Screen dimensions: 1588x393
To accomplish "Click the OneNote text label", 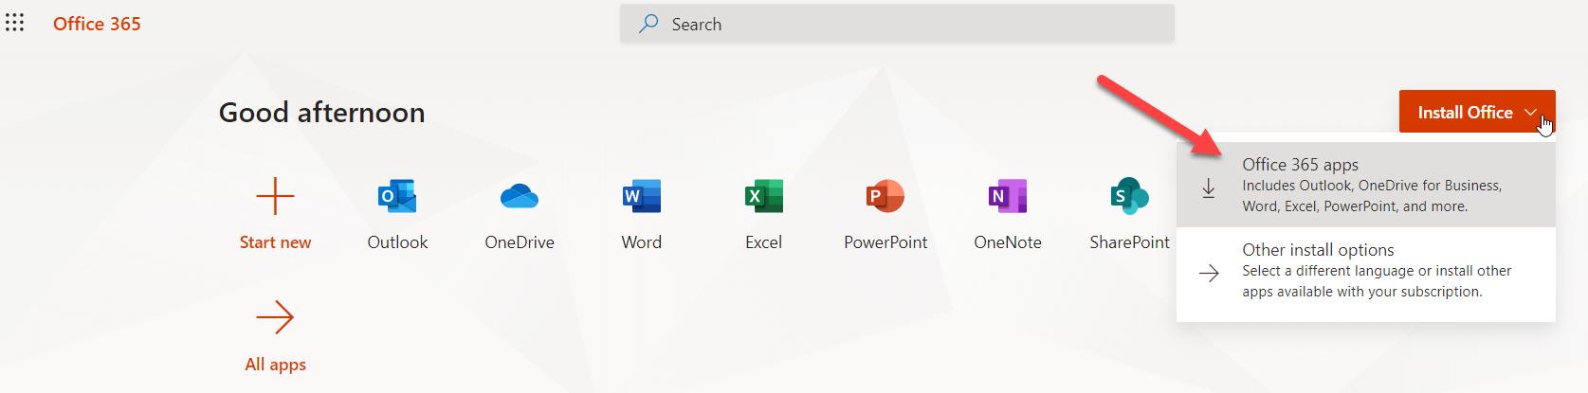I will click(1008, 242).
